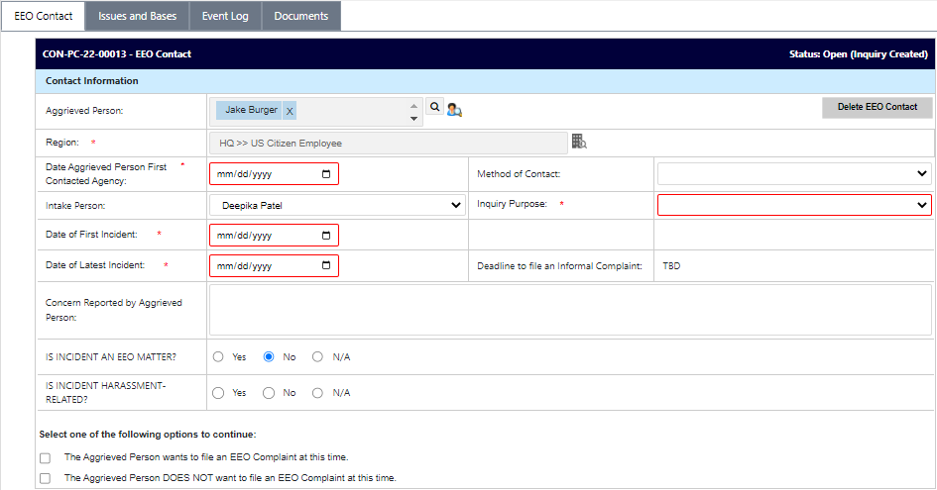Select No for Is Incident Harassment-Related
Image resolution: width=937 pixels, height=490 pixels.
[269, 393]
